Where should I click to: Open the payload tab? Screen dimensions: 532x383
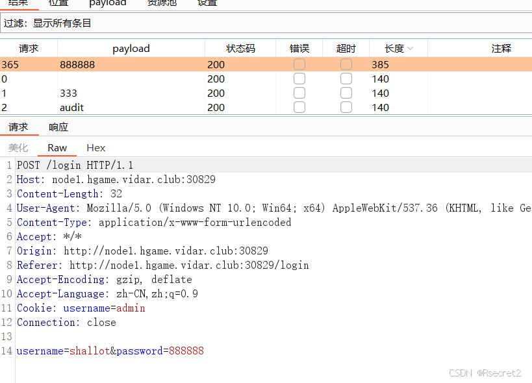click(107, 4)
